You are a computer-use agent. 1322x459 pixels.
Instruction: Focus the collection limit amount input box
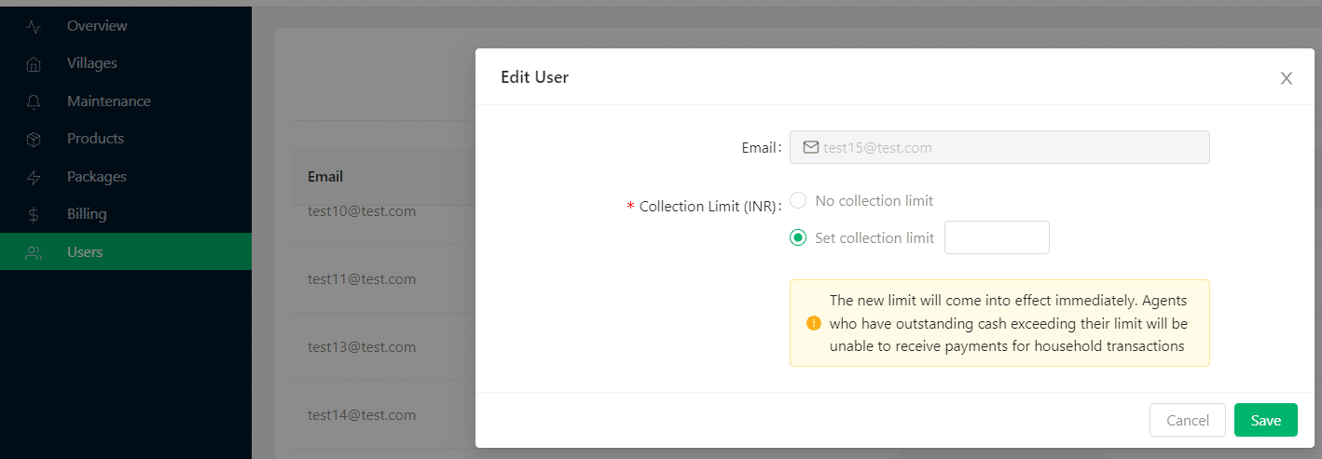pos(997,237)
